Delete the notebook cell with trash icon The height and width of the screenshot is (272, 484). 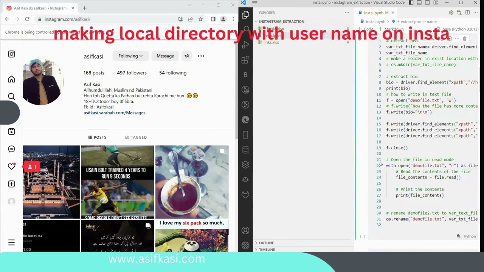[x=465, y=39]
